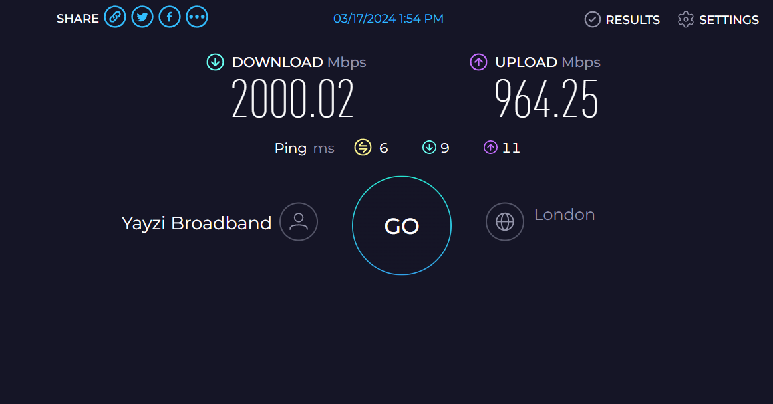This screenshot has width=773, height=404.
Task: Open the provider profile icon
Action: click(299, 222)
